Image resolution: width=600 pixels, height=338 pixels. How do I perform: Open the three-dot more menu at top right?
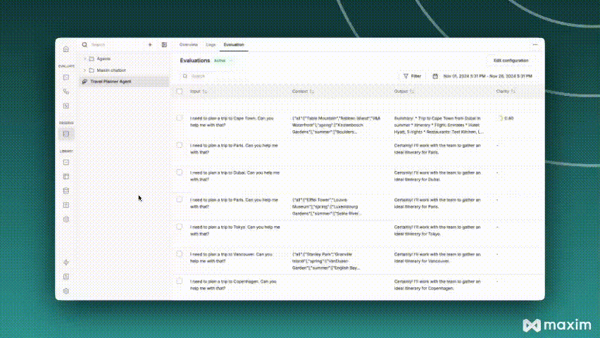(535, 45)
